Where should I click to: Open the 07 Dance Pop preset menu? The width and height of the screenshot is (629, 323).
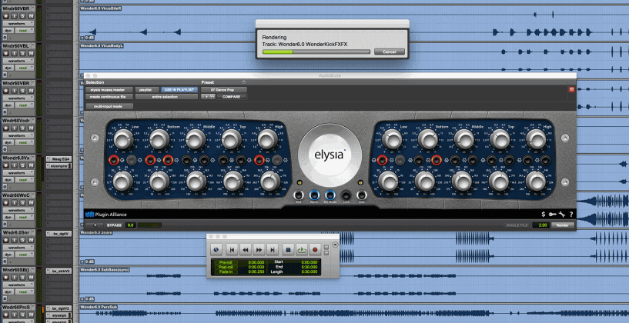tap(224, 90)
